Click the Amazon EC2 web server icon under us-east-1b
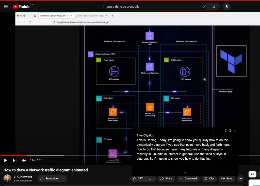 click(x=187, y=112)
